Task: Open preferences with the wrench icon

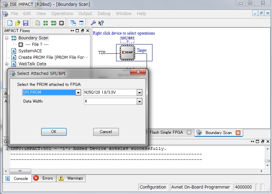Action: pos(93,23)
